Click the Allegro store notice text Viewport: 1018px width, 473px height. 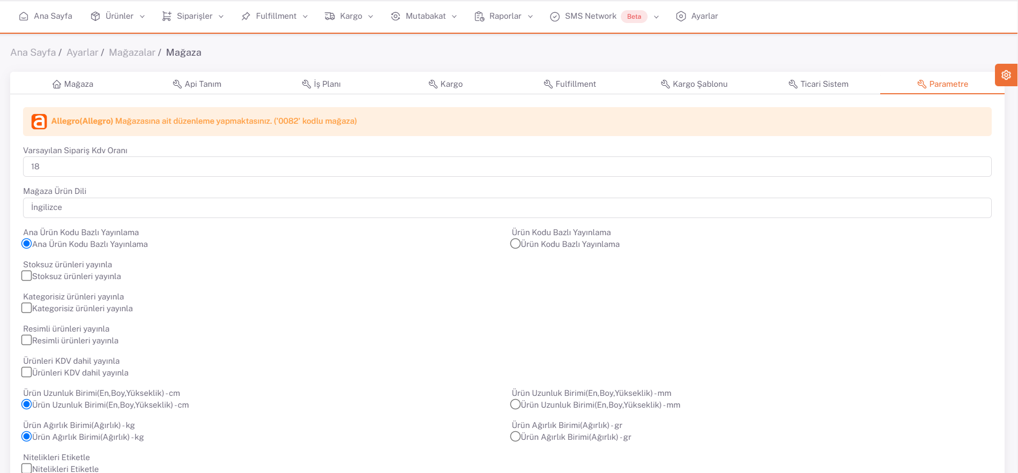(204, 121)
